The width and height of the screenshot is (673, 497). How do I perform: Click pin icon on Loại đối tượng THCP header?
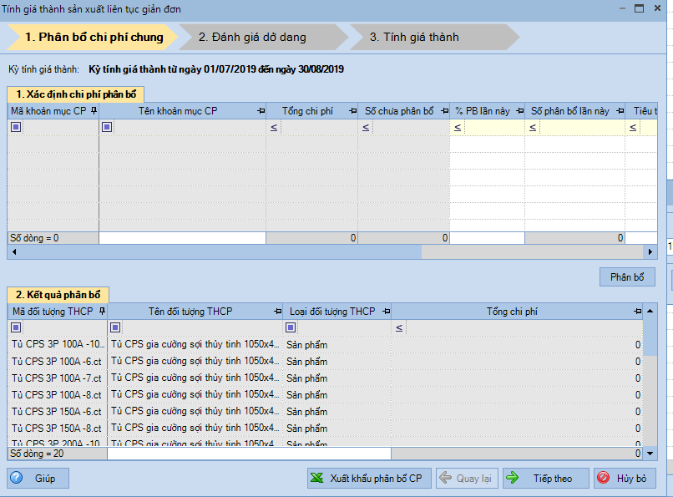coord(386,312)
